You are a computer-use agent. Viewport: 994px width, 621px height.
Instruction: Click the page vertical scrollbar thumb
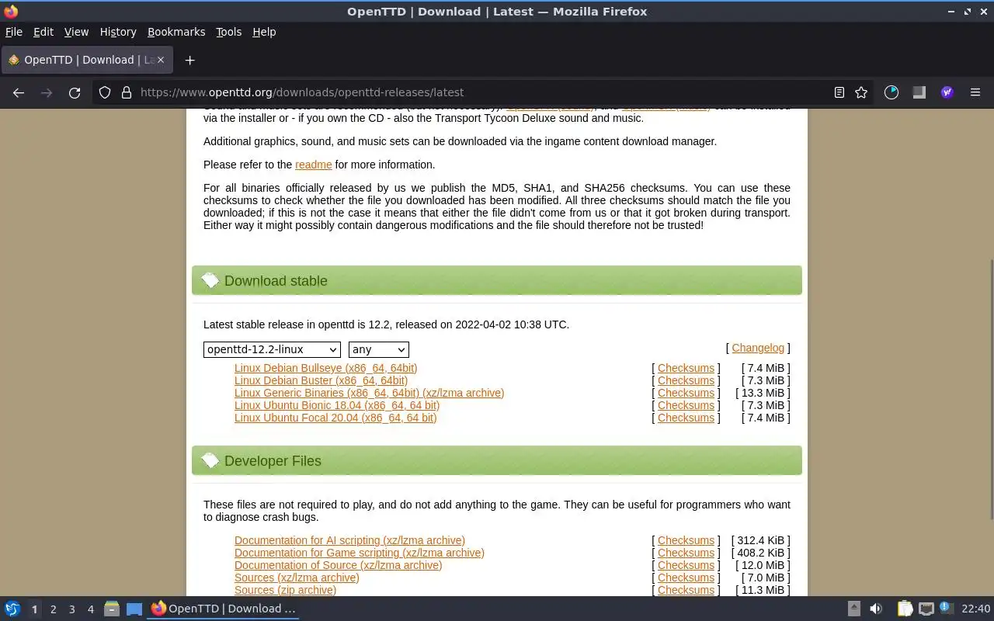(x=990, y=388)
